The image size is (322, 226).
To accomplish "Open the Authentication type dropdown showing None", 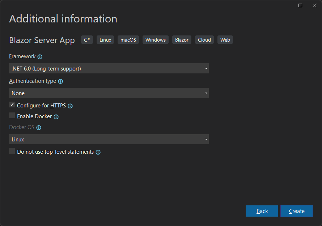I will (109, 93).
